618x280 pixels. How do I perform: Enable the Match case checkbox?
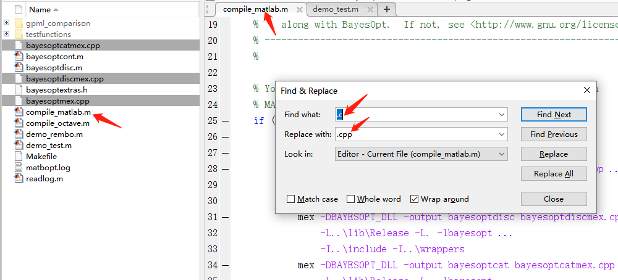pos(291,199)
